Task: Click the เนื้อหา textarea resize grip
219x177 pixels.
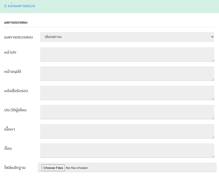Action: click(212, 137)
